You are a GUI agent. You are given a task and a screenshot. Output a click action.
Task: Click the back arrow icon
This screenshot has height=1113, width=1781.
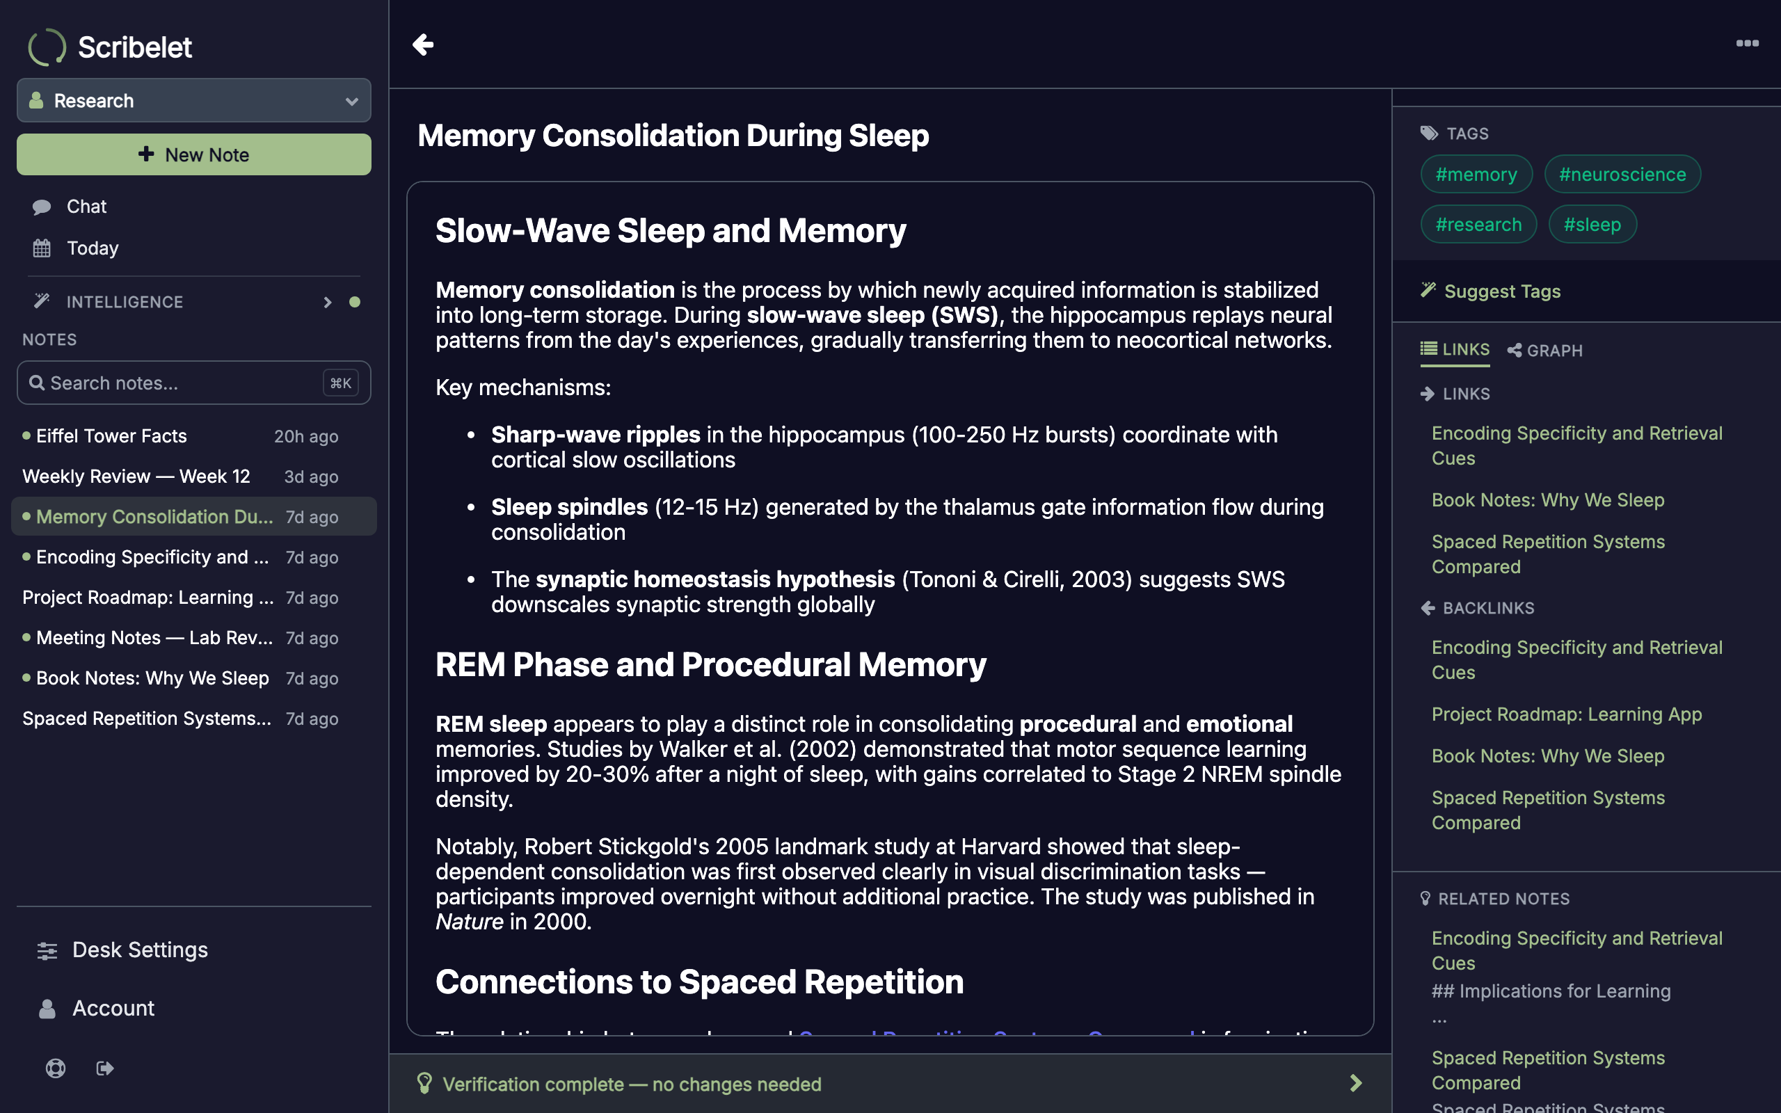point(422,44)
